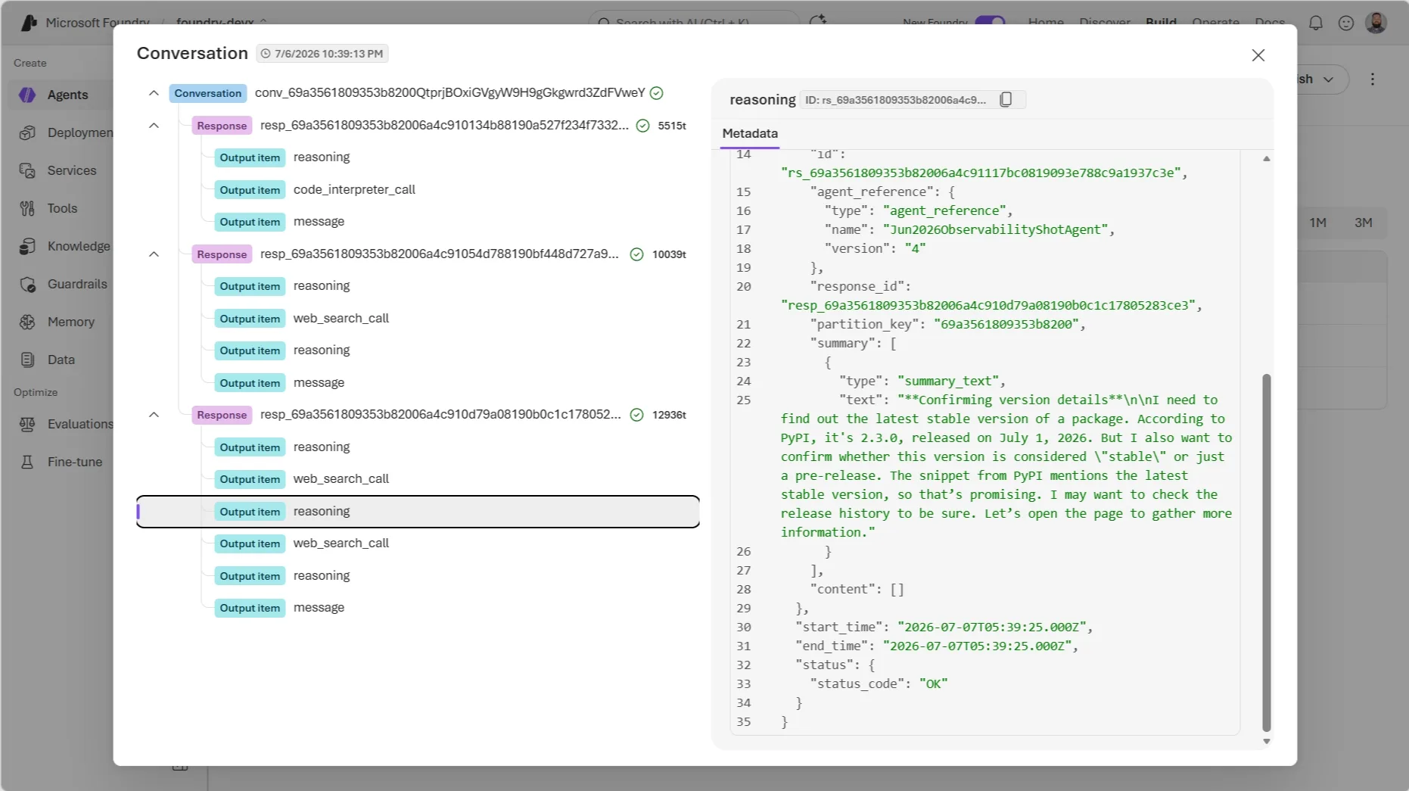Collapse the 5515t Response node
Image resolution: width=1409 pixels, height=791 pixels.
click(x=154, y=126)
